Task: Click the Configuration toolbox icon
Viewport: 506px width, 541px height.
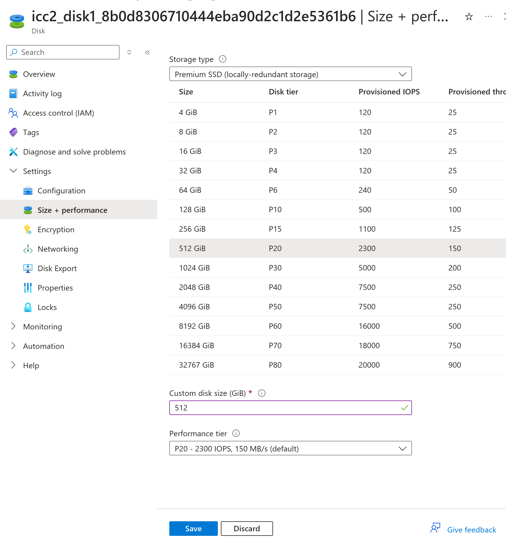Action: click(x=28, y=191)
